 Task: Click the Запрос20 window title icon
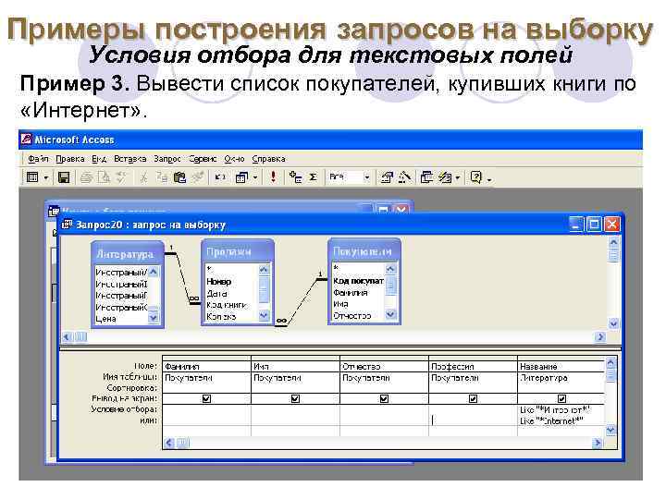pos(67,224)
